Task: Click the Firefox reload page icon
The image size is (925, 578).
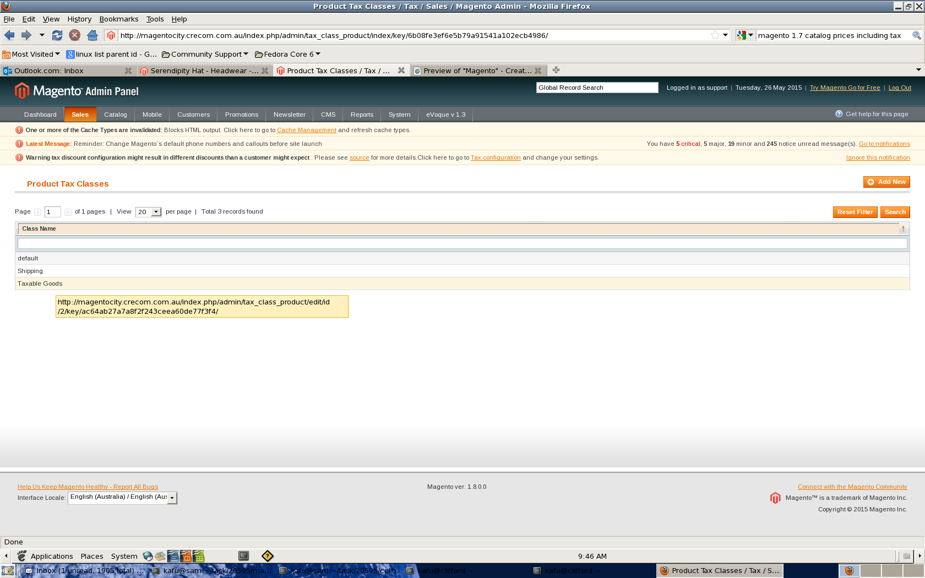Action: (57, 35)
